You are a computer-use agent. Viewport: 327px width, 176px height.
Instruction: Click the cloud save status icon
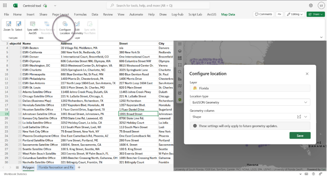tap(45, 6)
